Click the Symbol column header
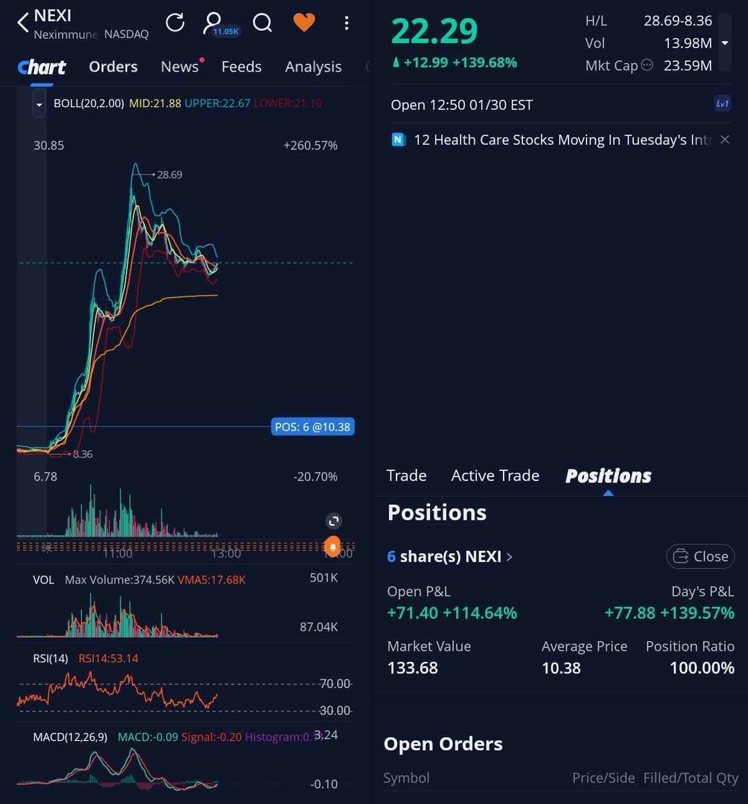Screen dimensions: 748x804 406,778
